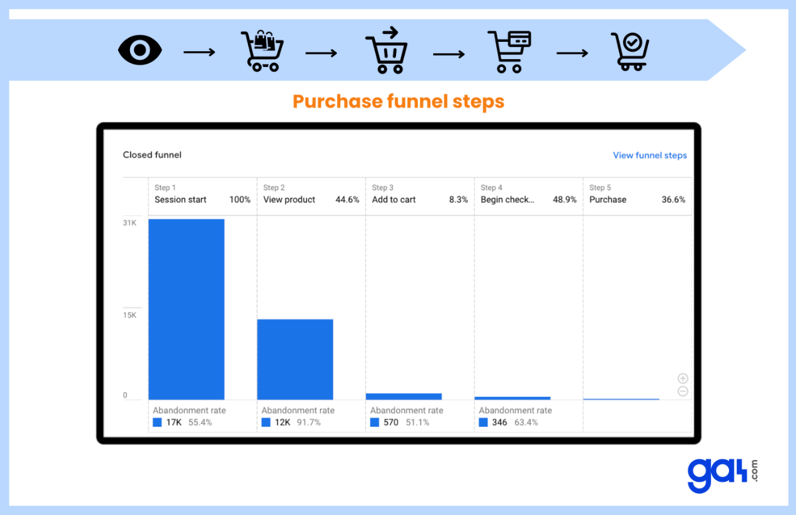
Task: Open the View funnel steps link
Action: tap(649, 155)
